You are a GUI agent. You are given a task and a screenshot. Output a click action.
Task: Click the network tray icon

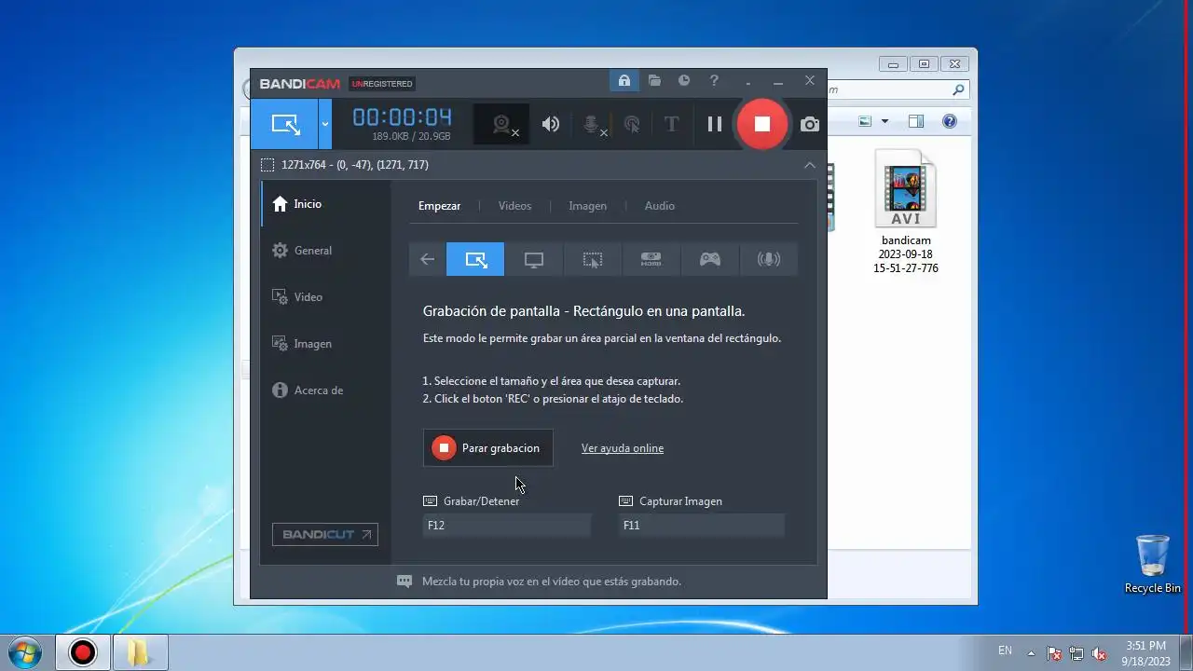click(1076, 653)
